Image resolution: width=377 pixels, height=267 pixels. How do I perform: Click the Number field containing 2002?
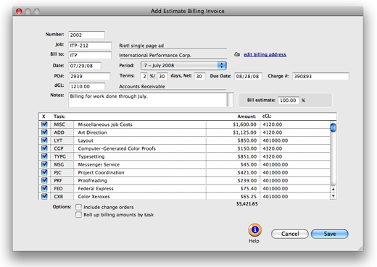point(86,35)
